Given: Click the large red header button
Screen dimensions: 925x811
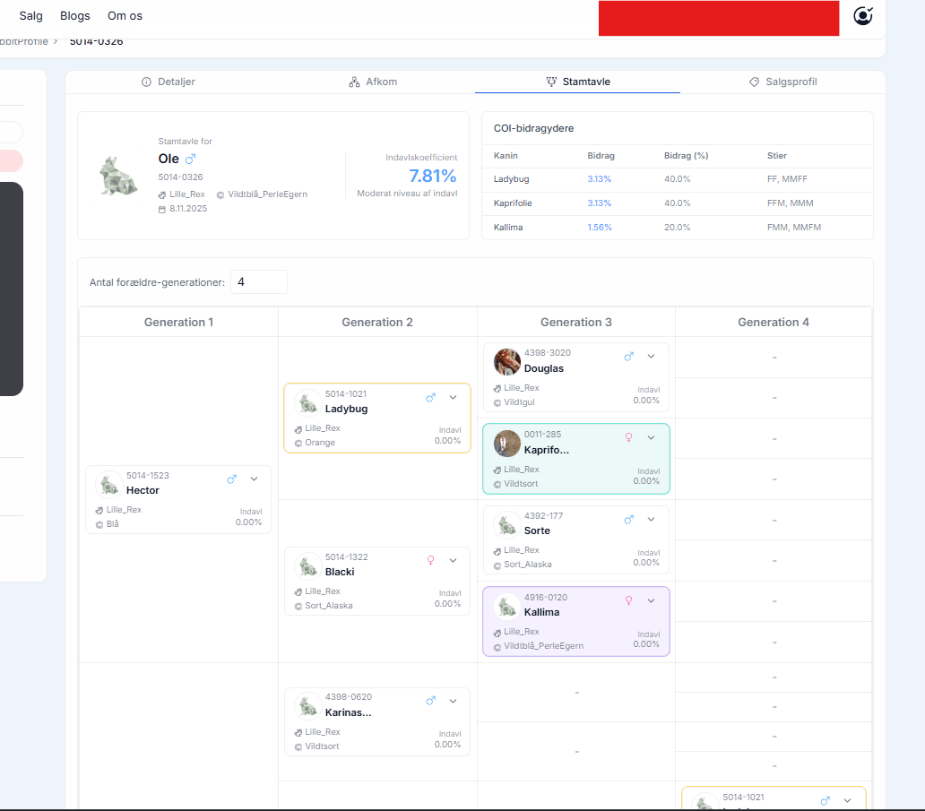Looking at the screenshot, I should click(719, 18).
